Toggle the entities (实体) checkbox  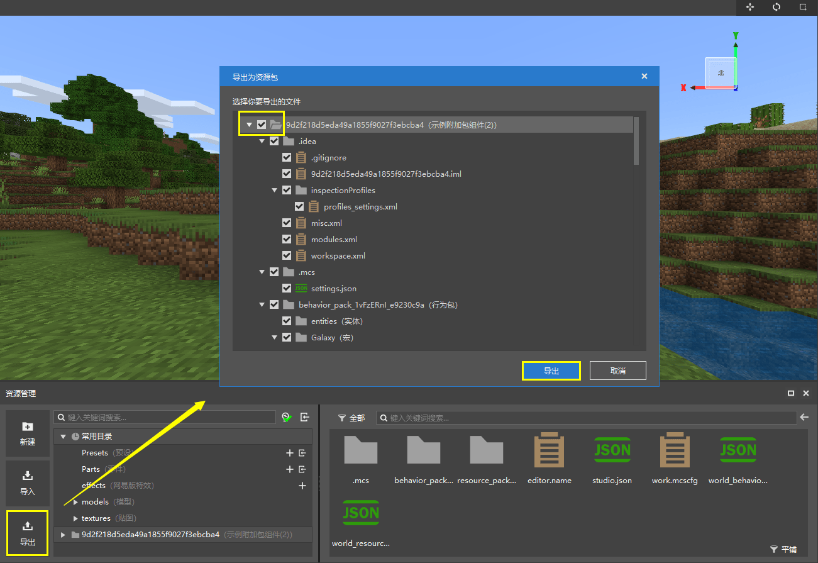(x=287, y=321)
